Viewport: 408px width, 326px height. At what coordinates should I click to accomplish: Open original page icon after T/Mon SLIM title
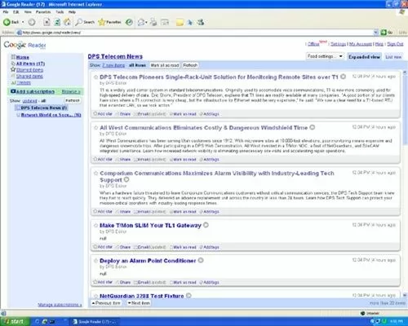coord(206,225)
